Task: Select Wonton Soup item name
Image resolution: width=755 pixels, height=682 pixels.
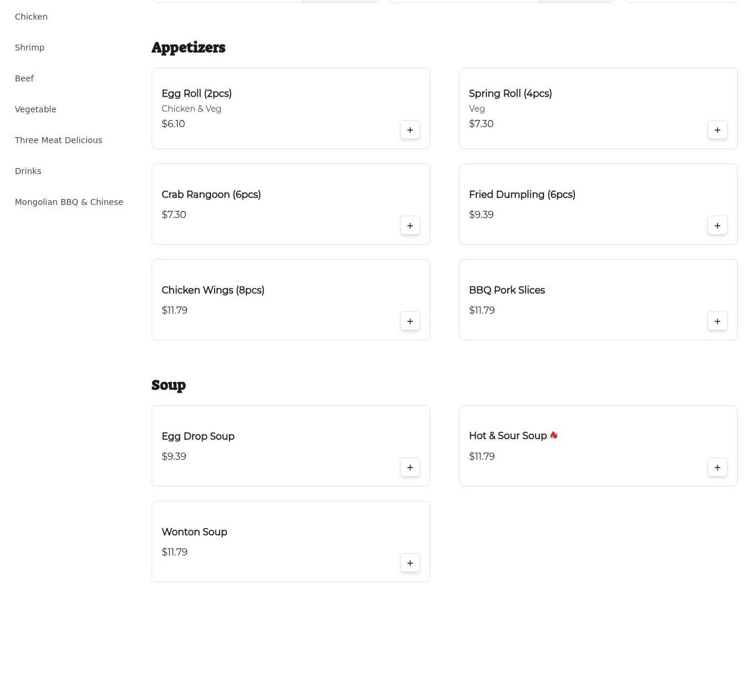Action: click(194, 532)
